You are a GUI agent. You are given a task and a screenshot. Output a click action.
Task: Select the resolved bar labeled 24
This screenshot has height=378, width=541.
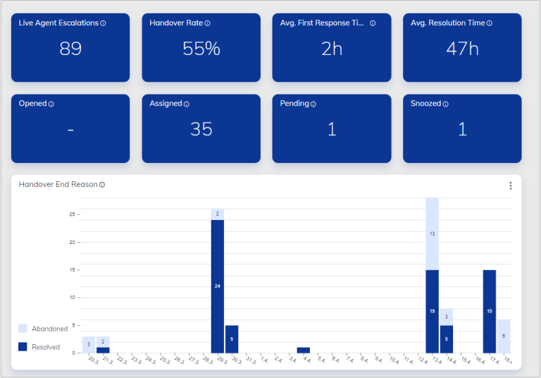[x=218, y=286]
